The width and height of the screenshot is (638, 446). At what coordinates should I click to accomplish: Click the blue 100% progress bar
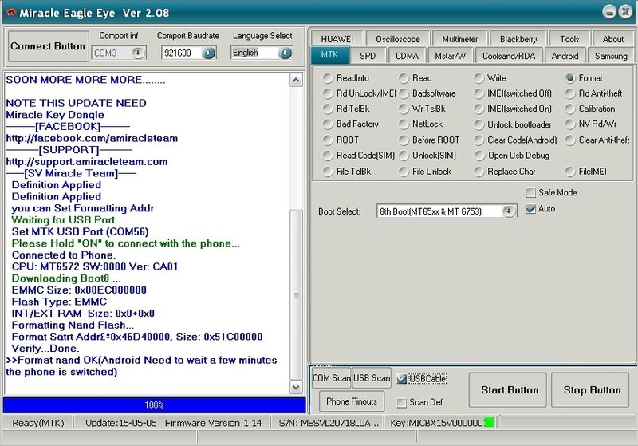click(x=154, y=405)
